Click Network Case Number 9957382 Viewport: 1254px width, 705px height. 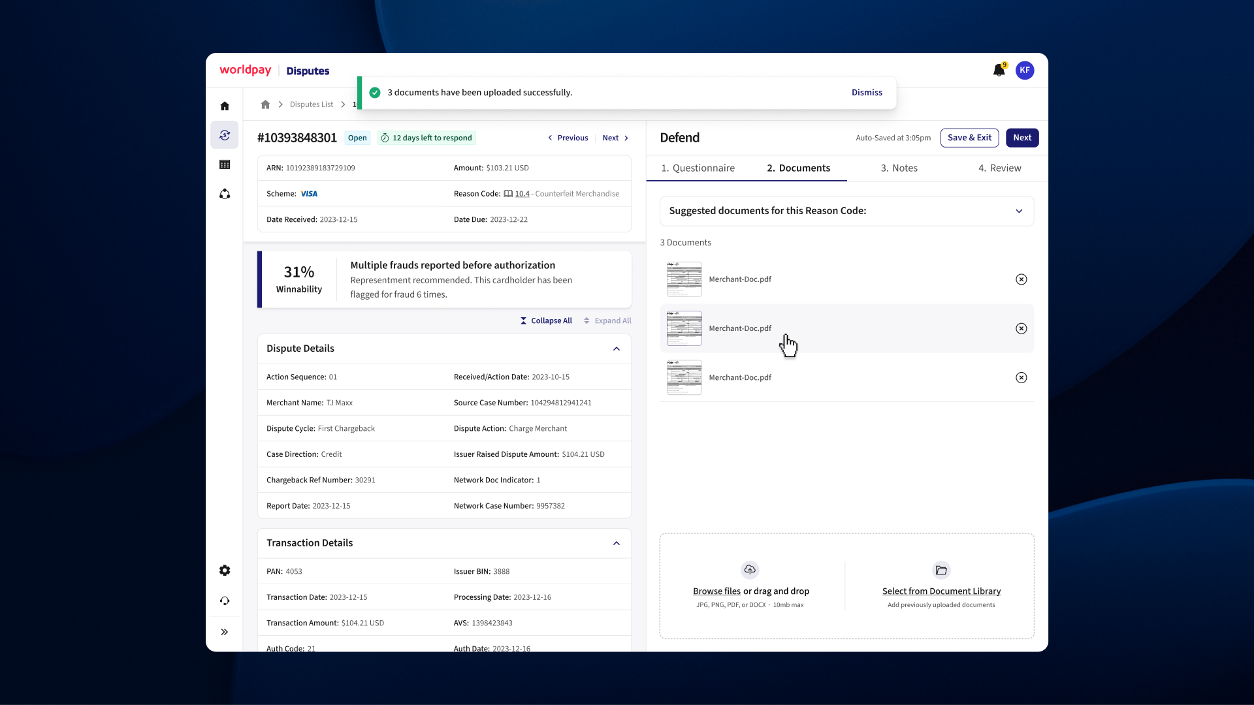point(551,506)
